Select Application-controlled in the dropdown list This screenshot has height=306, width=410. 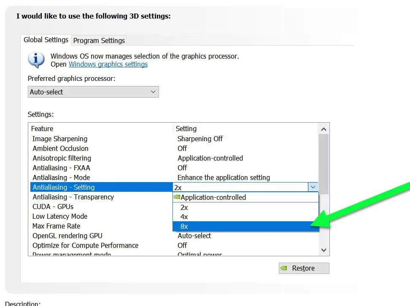[x=245, y=197]
